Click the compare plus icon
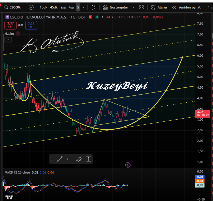The height and width of the screenshot is (201, 213). [x=31, y=7]
